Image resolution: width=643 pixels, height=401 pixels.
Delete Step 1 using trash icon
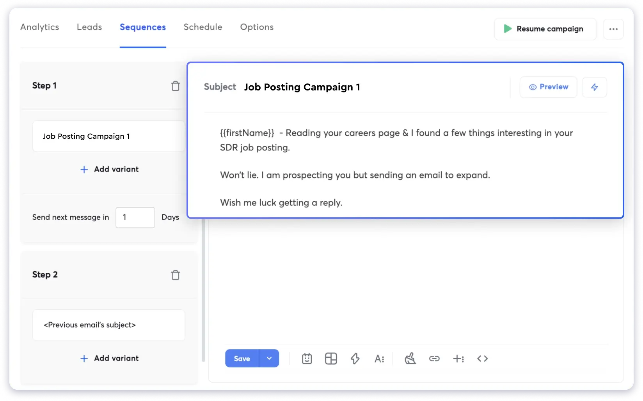(x=176, y=85)
